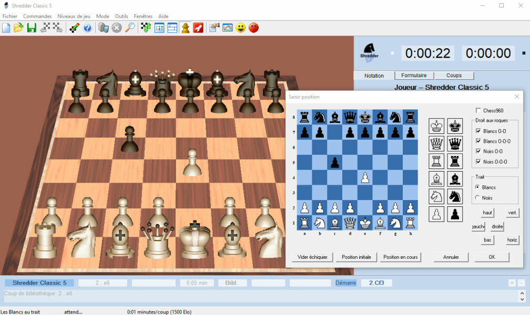This screenshot has width=530, height=315.
Task: Click the magnifying glass analysis icon
Action: tap(130, 28)
